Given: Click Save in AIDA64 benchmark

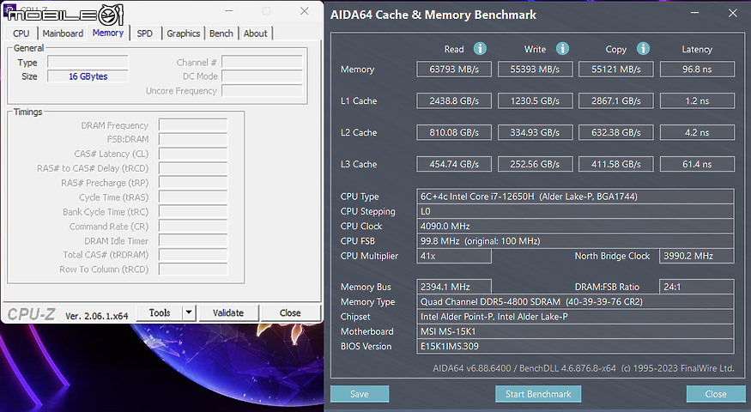Looking at the screenshot, I should tap(360, 394).
